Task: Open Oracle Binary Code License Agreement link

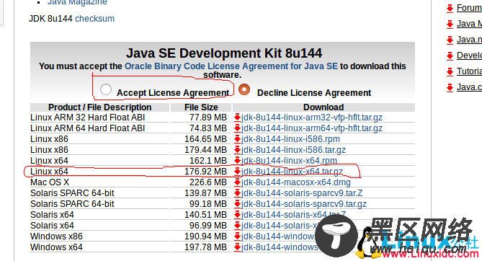Action: tap(231, 66)
